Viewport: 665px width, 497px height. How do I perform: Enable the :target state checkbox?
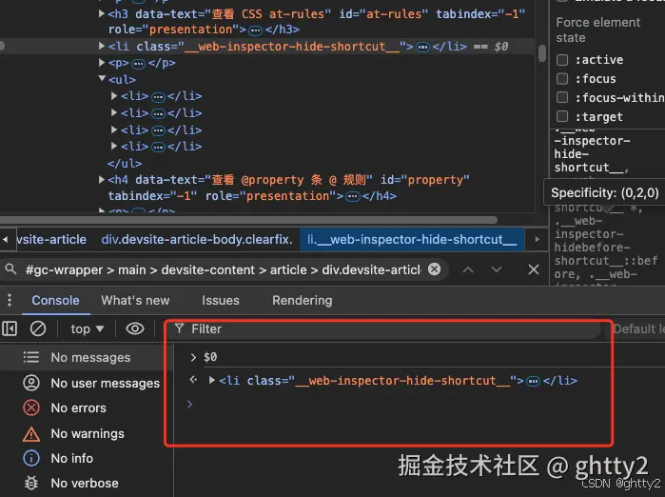tap(562, 116)
